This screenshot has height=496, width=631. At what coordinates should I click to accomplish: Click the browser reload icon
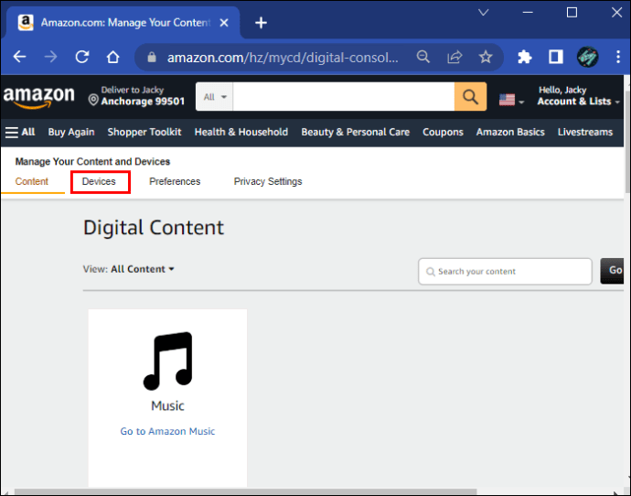pyautogui.click(x=82, y=57)
